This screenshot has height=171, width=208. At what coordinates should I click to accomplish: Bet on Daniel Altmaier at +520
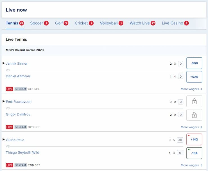point(194,77)
